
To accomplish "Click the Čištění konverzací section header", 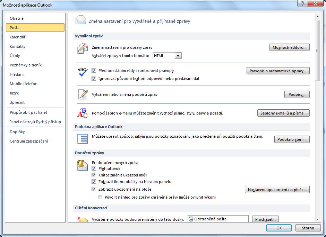I will [191, 208].
